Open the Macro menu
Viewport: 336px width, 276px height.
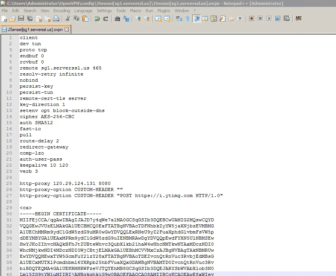[x=136, y=11]
